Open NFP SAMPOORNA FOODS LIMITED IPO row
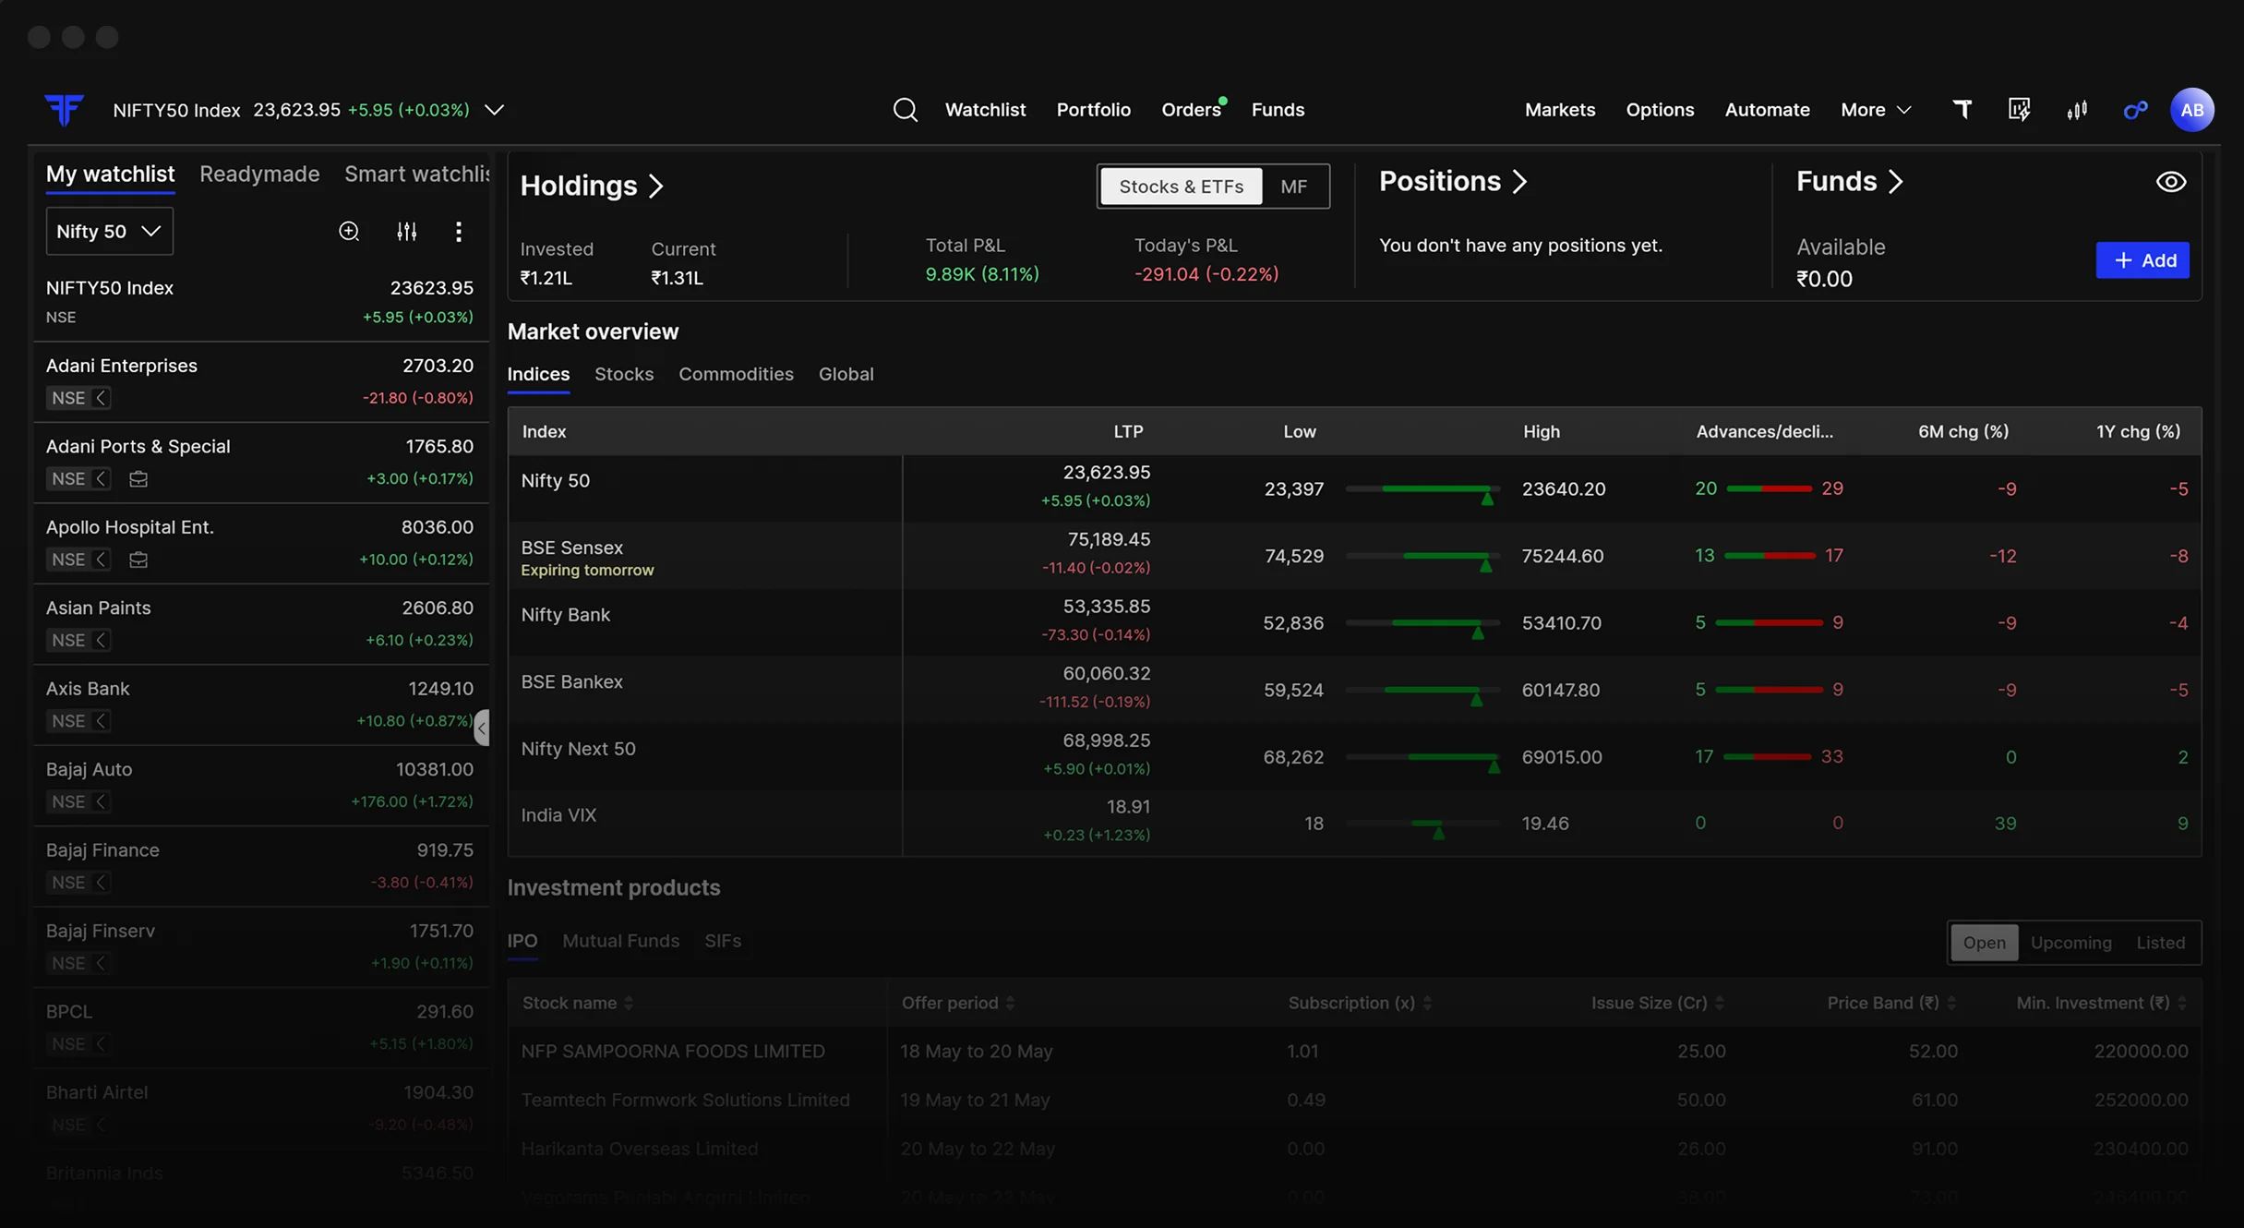The height and width of the screenshot is (1228, 2244). [x=1354, y=1052]
